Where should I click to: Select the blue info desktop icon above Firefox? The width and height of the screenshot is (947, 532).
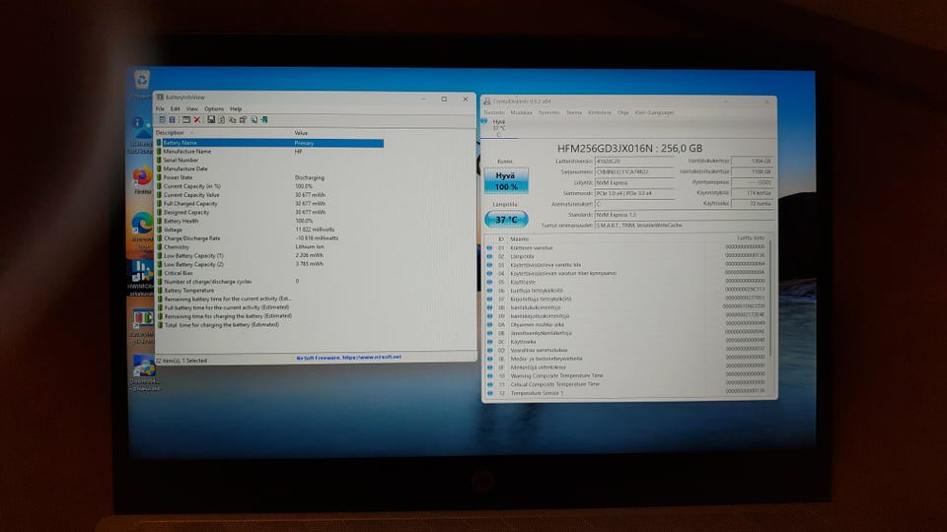tap(141, 128)
